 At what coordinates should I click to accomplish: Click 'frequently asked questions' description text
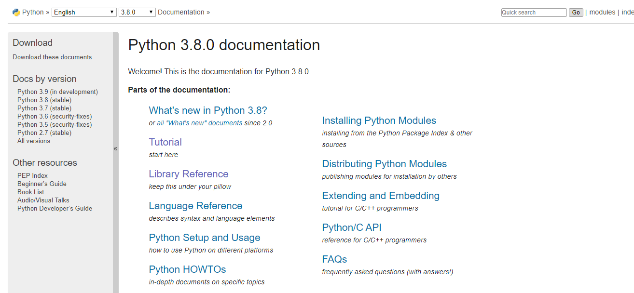[x=387, y=272]
